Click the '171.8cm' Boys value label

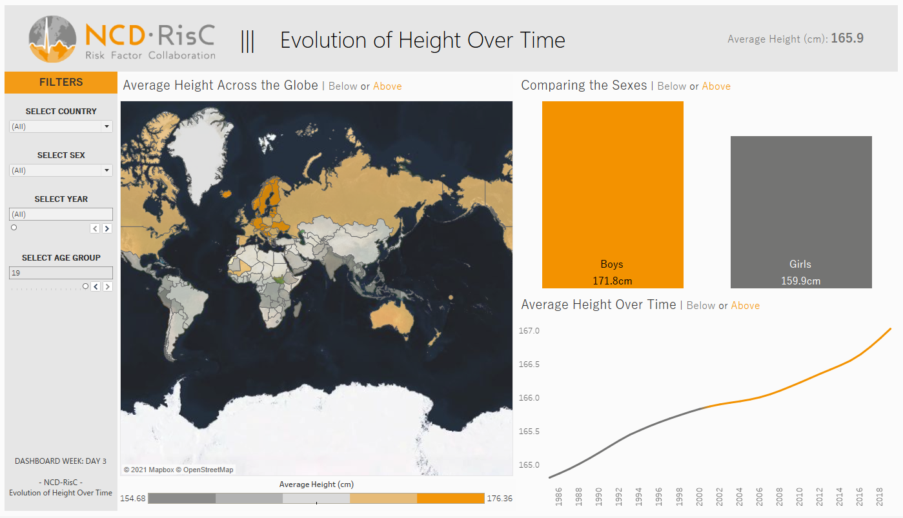[613, 281]
